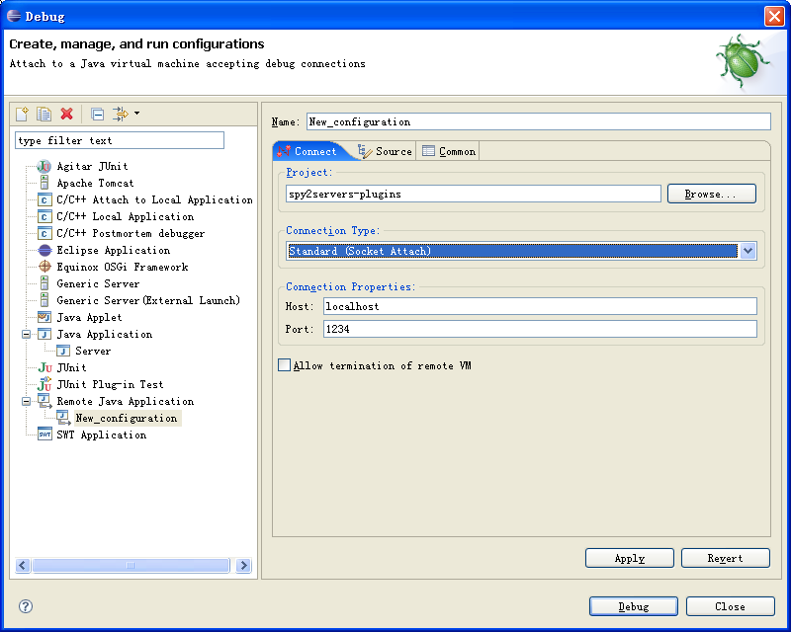Select the SWT Application label in tree

click(x=102, y=434)
